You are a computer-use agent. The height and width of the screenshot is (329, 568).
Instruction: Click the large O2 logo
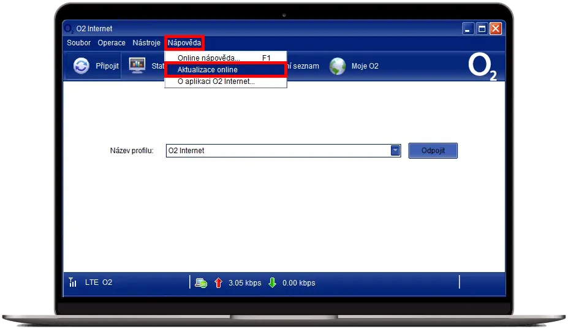(482, 67)
